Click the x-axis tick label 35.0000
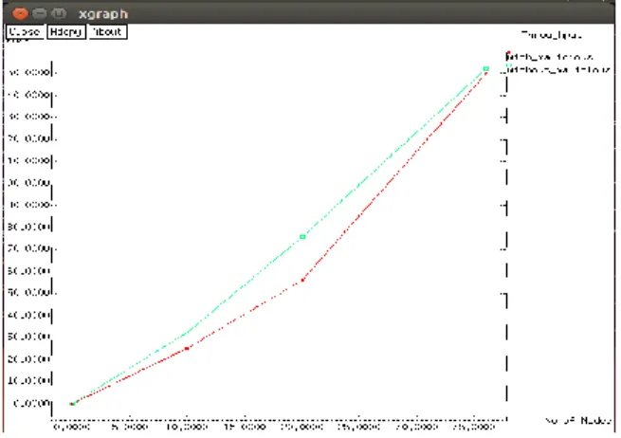The width and height of the screenshot is (621, 438). 474,427
